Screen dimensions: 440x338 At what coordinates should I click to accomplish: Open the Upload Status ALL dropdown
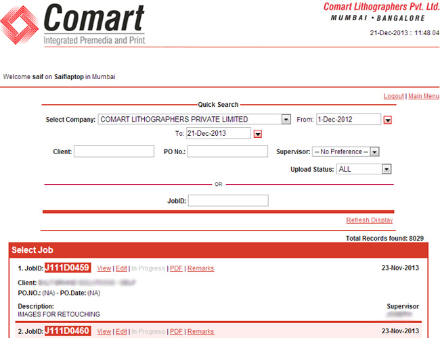tap(387, 169)
